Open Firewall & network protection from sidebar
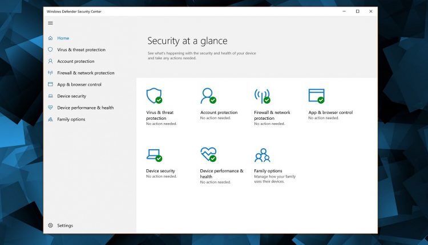Viewport: 428px width, 245px height. coord(86,73)
